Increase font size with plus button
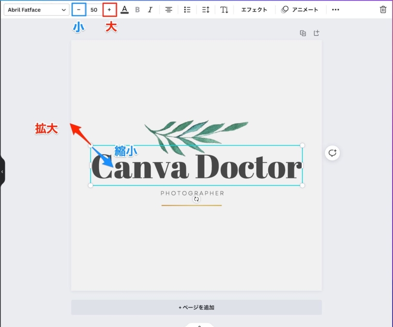Viewport: 393px width, 327px height. 109,10
